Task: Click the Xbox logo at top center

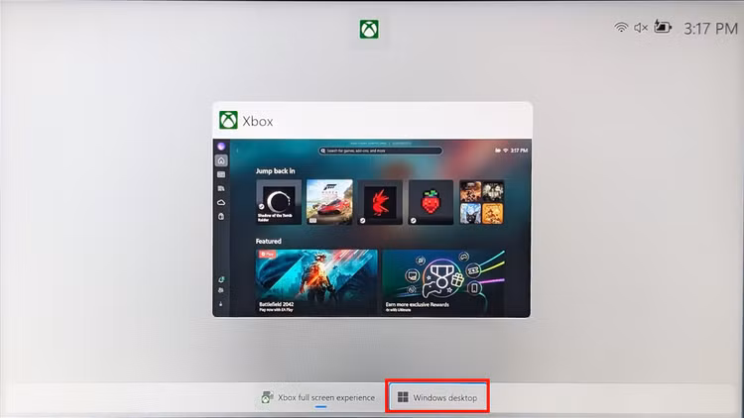Action: click(x=369, y=30)
